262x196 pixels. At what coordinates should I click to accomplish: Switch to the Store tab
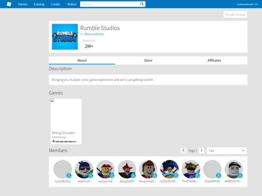148,60
